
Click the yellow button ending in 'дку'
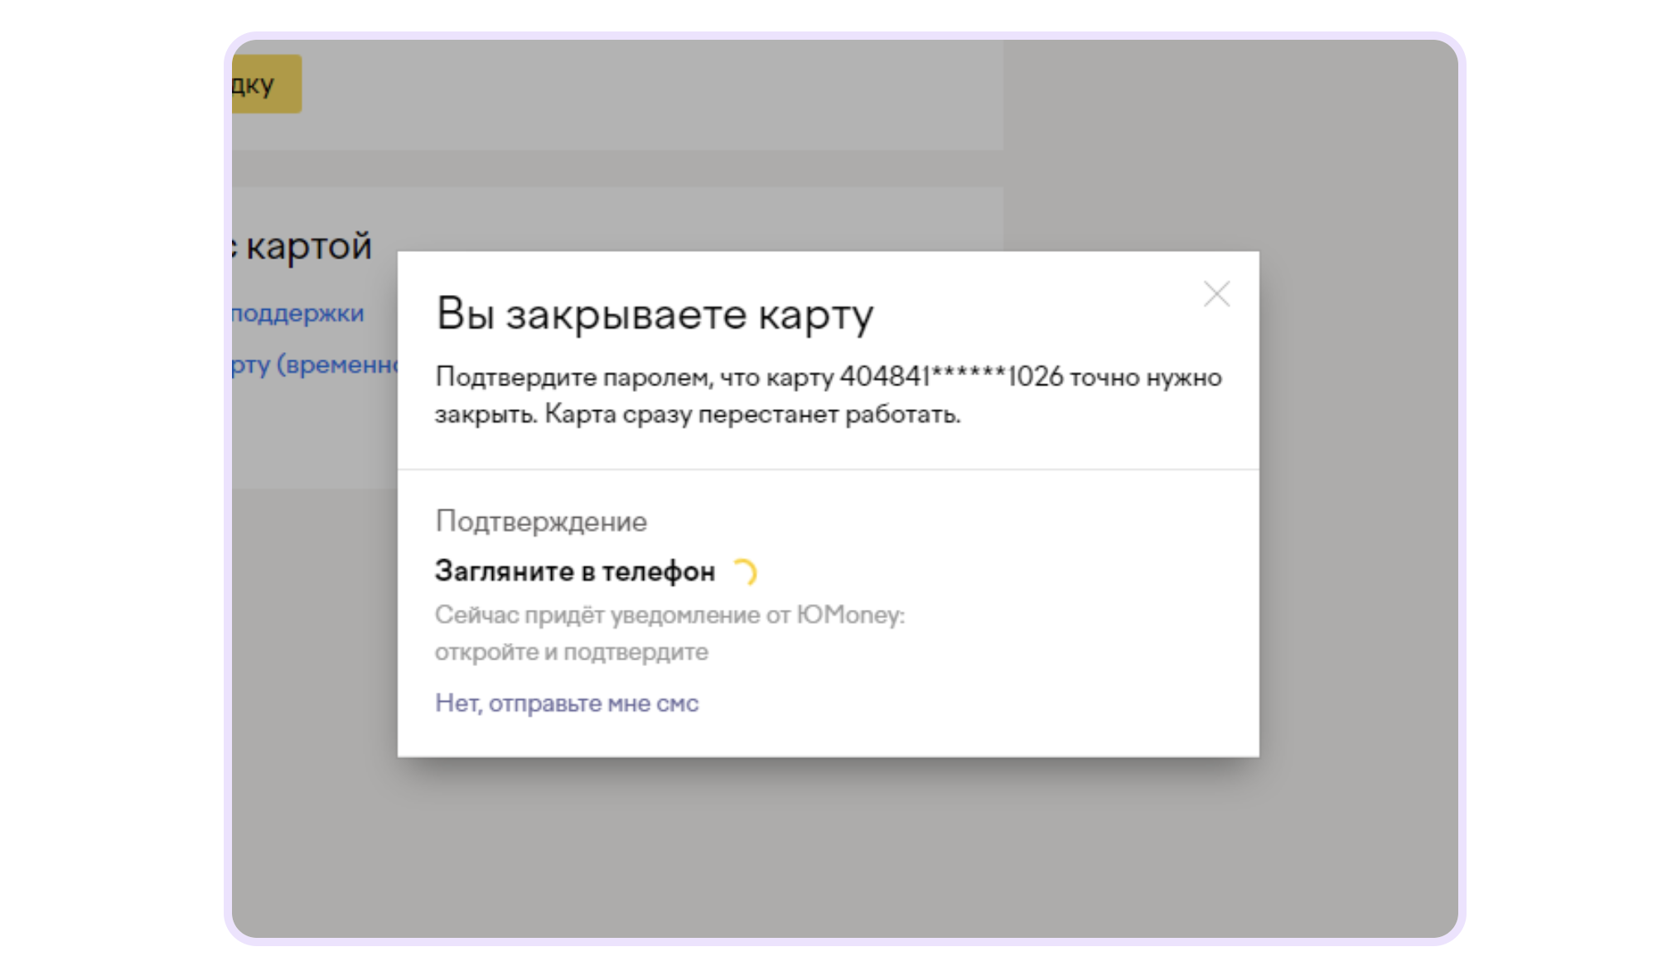click(x=267, y=84)
